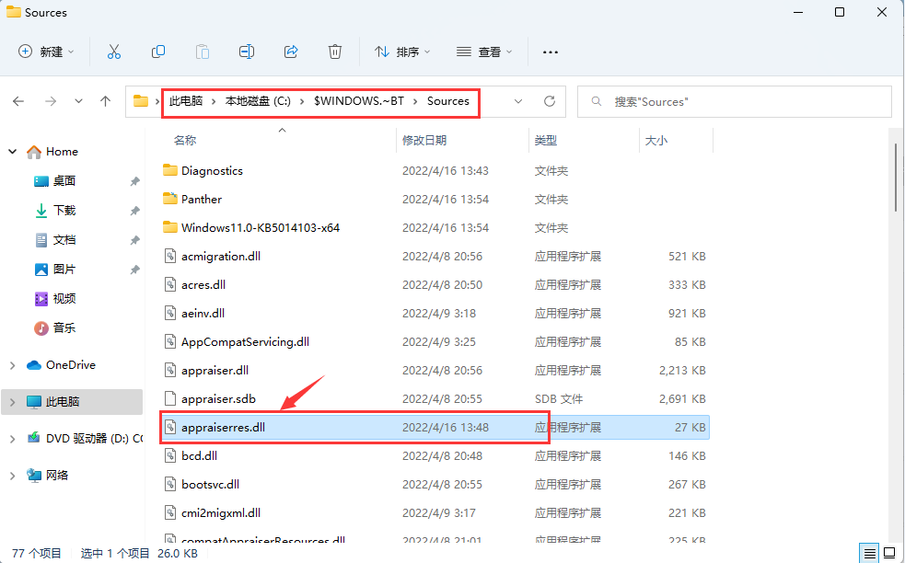Select the appraiserres.dll file
The height and width of the screenshot is (563, 905).
[435, 428]
